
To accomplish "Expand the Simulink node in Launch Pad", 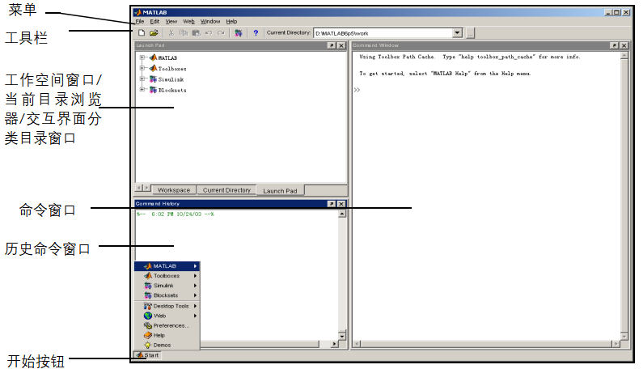I will 142,78.
